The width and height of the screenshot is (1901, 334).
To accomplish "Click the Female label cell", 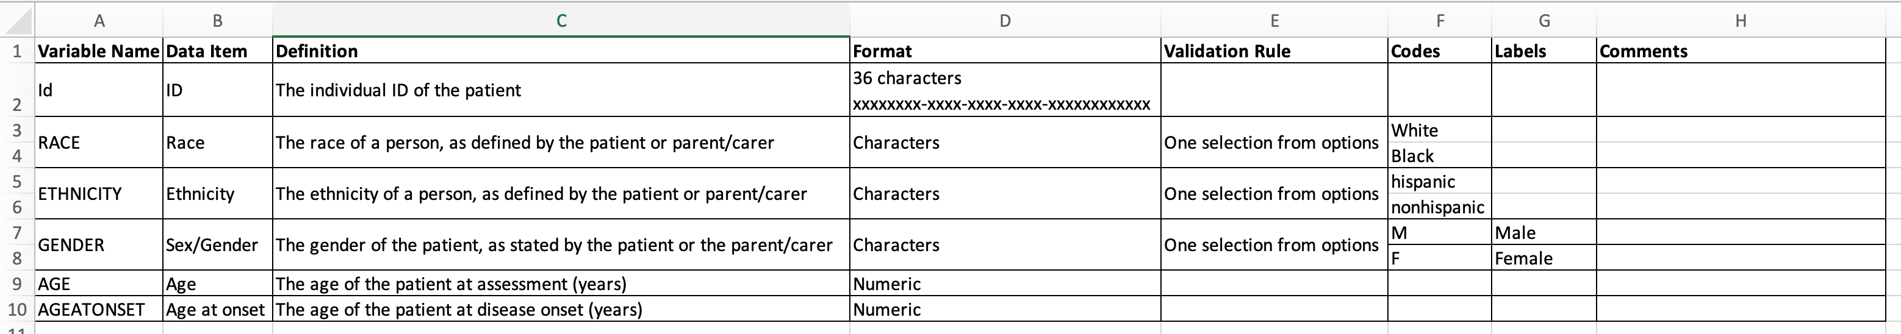I will pyautogui.click(x=1544, y=258).
